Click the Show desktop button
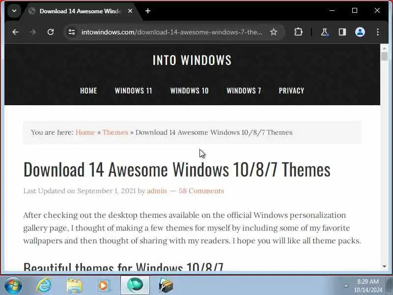Screen dimensions: 393x295 [x=390, y=285]
